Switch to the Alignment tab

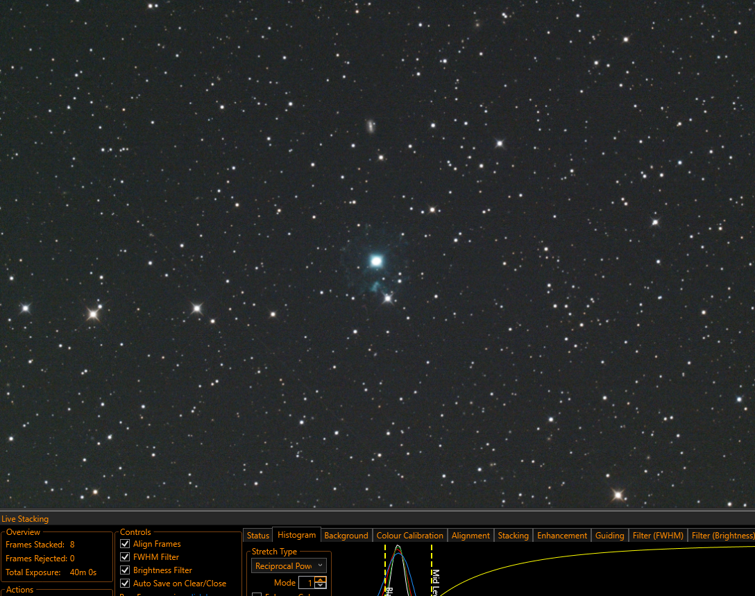click(470, 536)
